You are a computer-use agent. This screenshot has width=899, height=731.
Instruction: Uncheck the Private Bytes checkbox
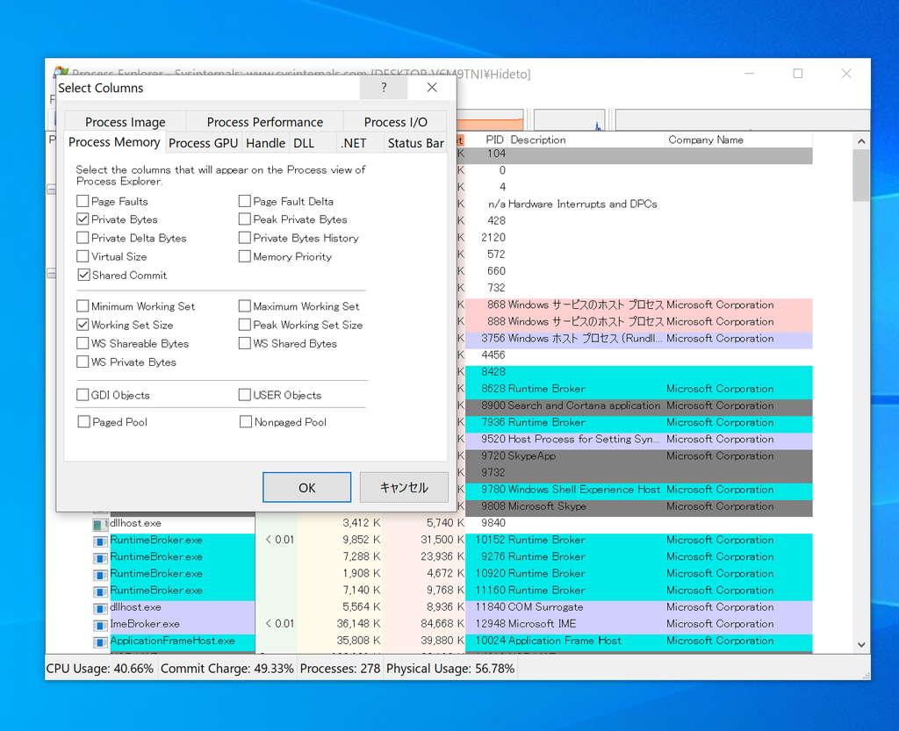pos(83,219)
